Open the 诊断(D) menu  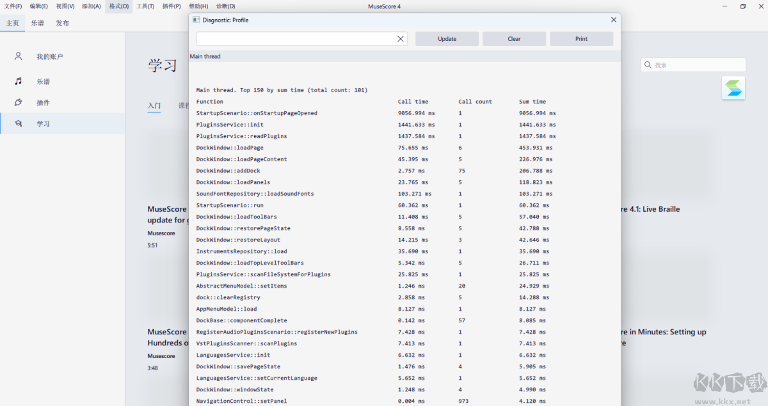click(225, 6)
